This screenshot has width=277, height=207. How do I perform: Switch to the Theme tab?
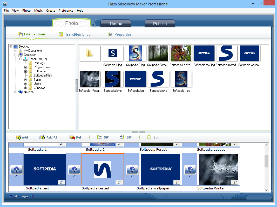coord(116,24)
